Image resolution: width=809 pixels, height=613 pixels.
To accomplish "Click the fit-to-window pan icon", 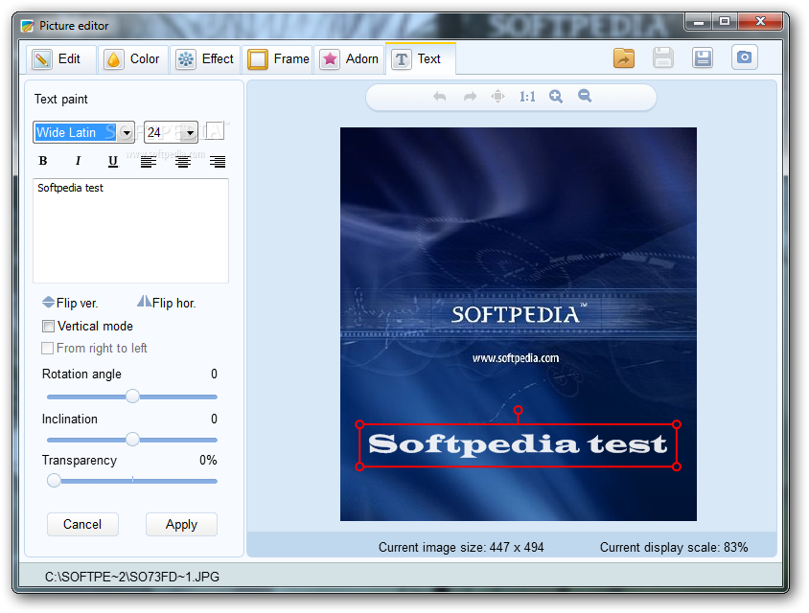I will tap(497, 97).
